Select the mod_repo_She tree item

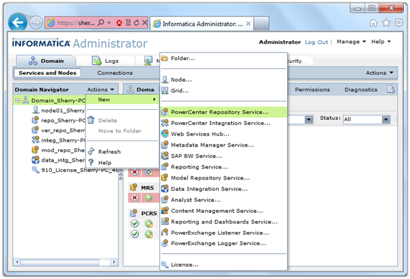pyautogui.click(x=58, y=150)
